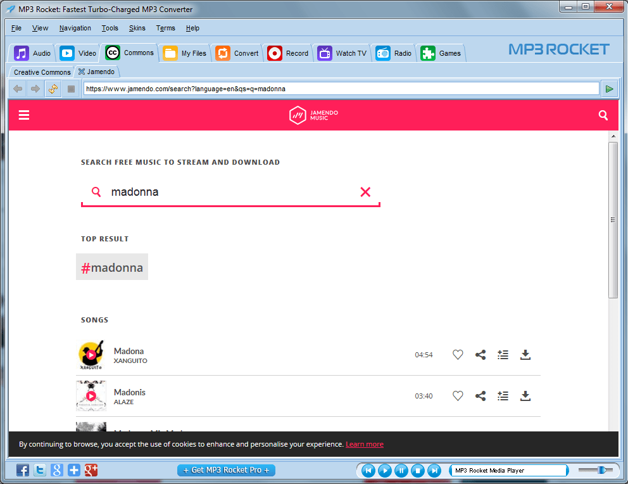Image resolution: width=628 pixels, height=484 pixels.
Task: Open the Games tab
Action: click(x=441, y=53)
